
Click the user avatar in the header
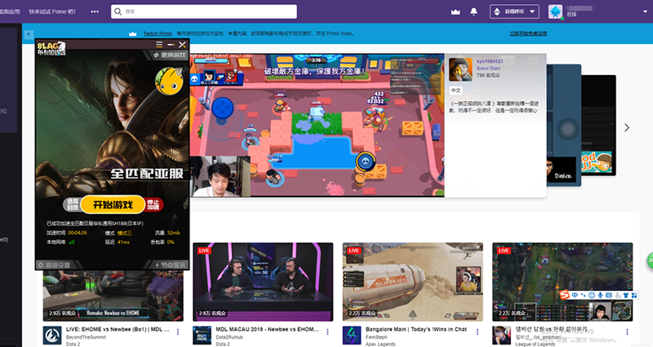555,11
